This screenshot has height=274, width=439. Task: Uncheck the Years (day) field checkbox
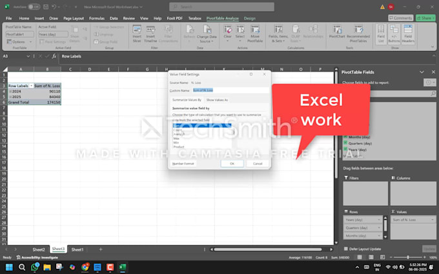[345, 149]
